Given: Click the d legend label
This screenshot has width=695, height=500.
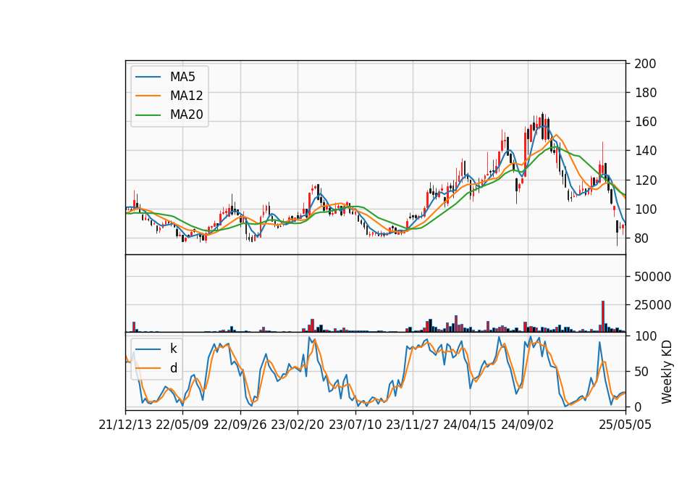Looking at the screenshot, I should tap(173, 368).
